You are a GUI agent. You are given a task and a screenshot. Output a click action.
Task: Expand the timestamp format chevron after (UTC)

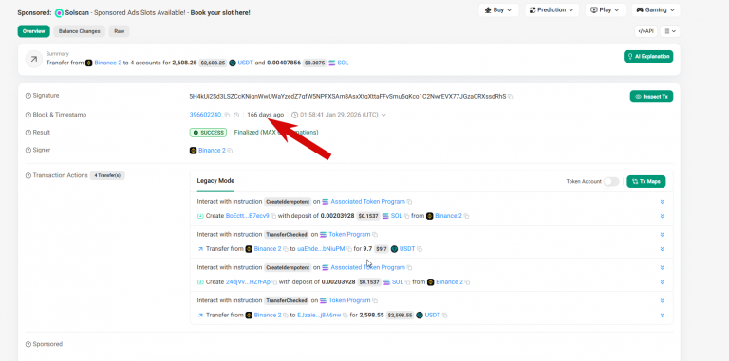click(x=383, y=115)
